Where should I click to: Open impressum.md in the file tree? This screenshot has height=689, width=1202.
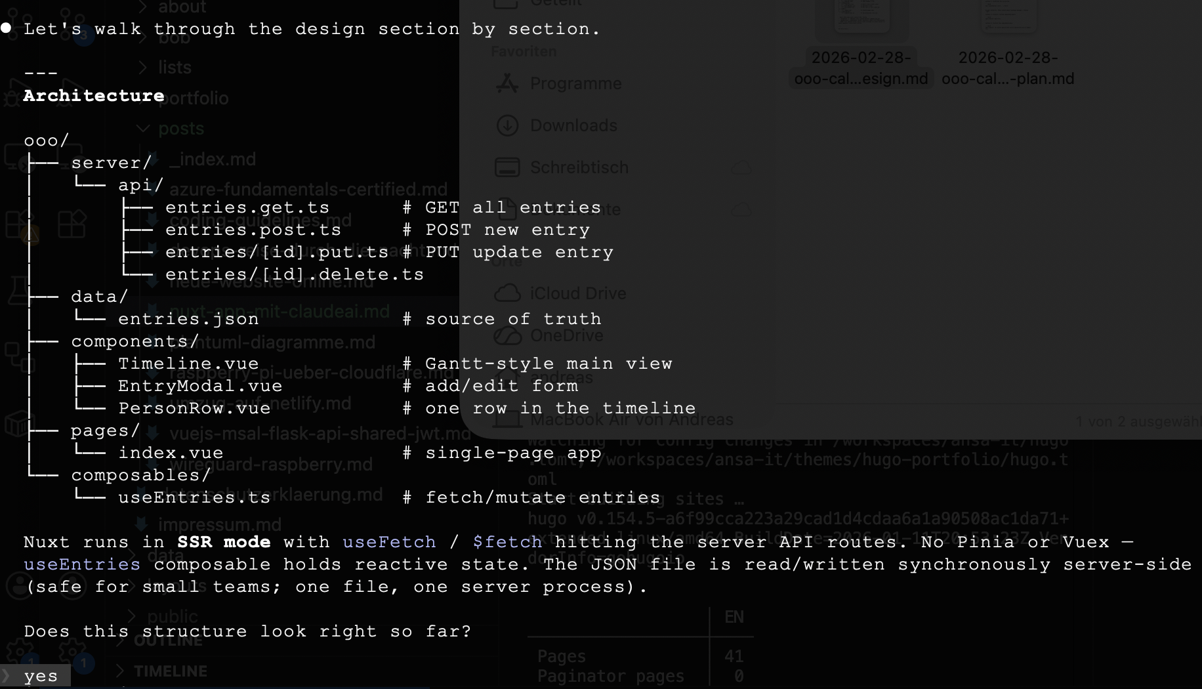pos(219,525)
